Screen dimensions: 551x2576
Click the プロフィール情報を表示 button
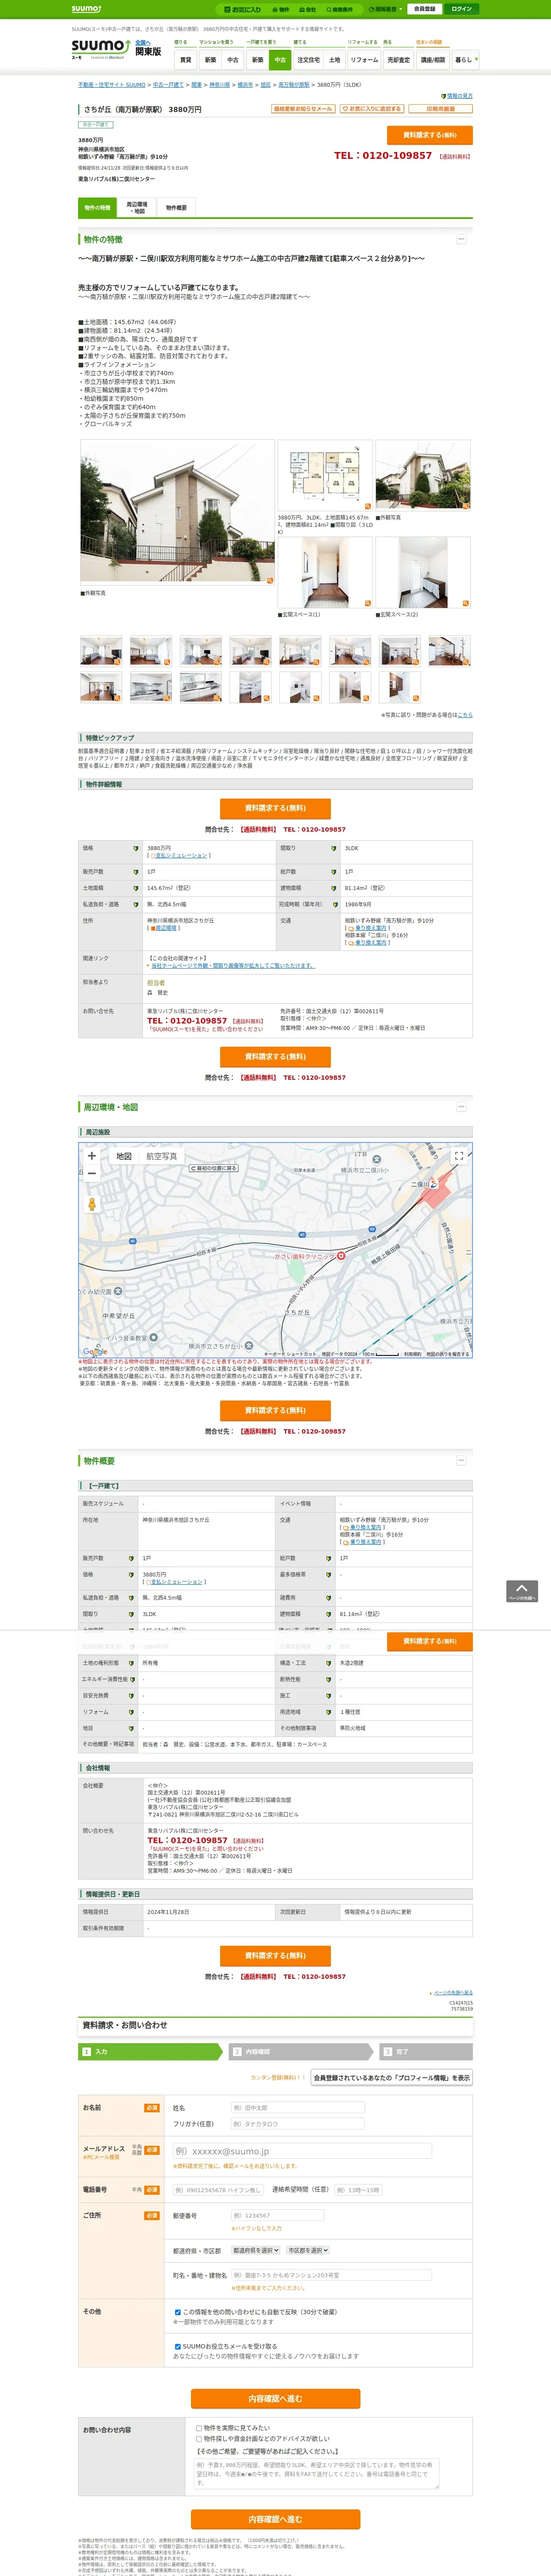pos(391,2077)
